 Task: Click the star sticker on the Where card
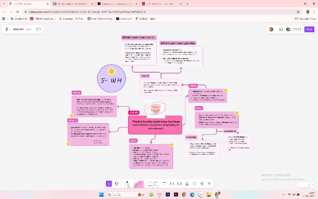[68, 144]
